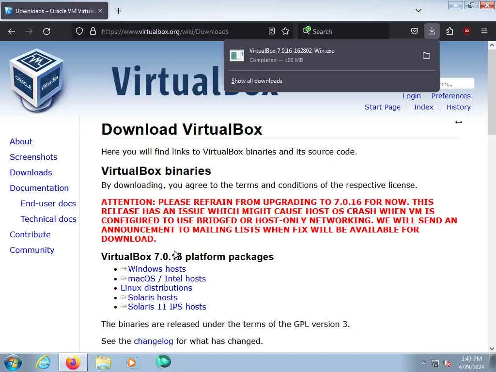
Task: Select the Downloads – Oracle VM VirtualBox tab
Action: [x=54, y=11]
